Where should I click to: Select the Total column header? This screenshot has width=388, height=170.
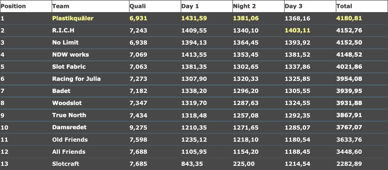tap(344, 6)
